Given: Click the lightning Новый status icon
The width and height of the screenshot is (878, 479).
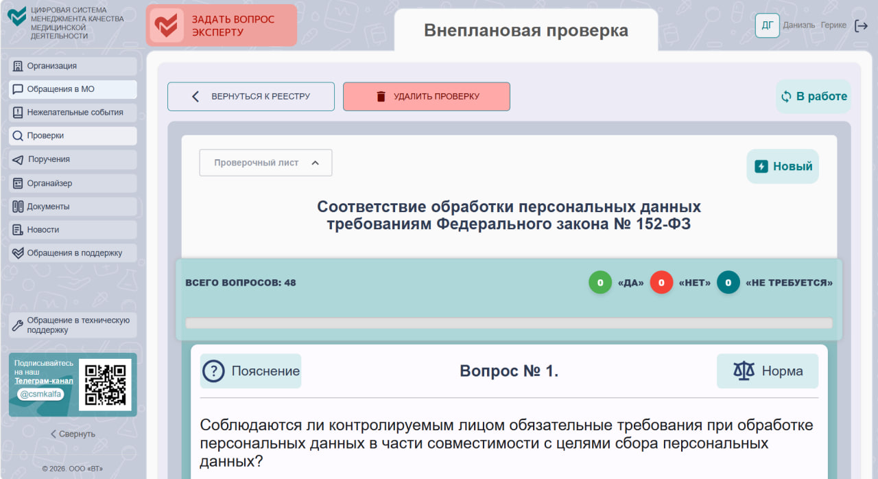Looking at the screenshot, I should click(x=761, y=166).
